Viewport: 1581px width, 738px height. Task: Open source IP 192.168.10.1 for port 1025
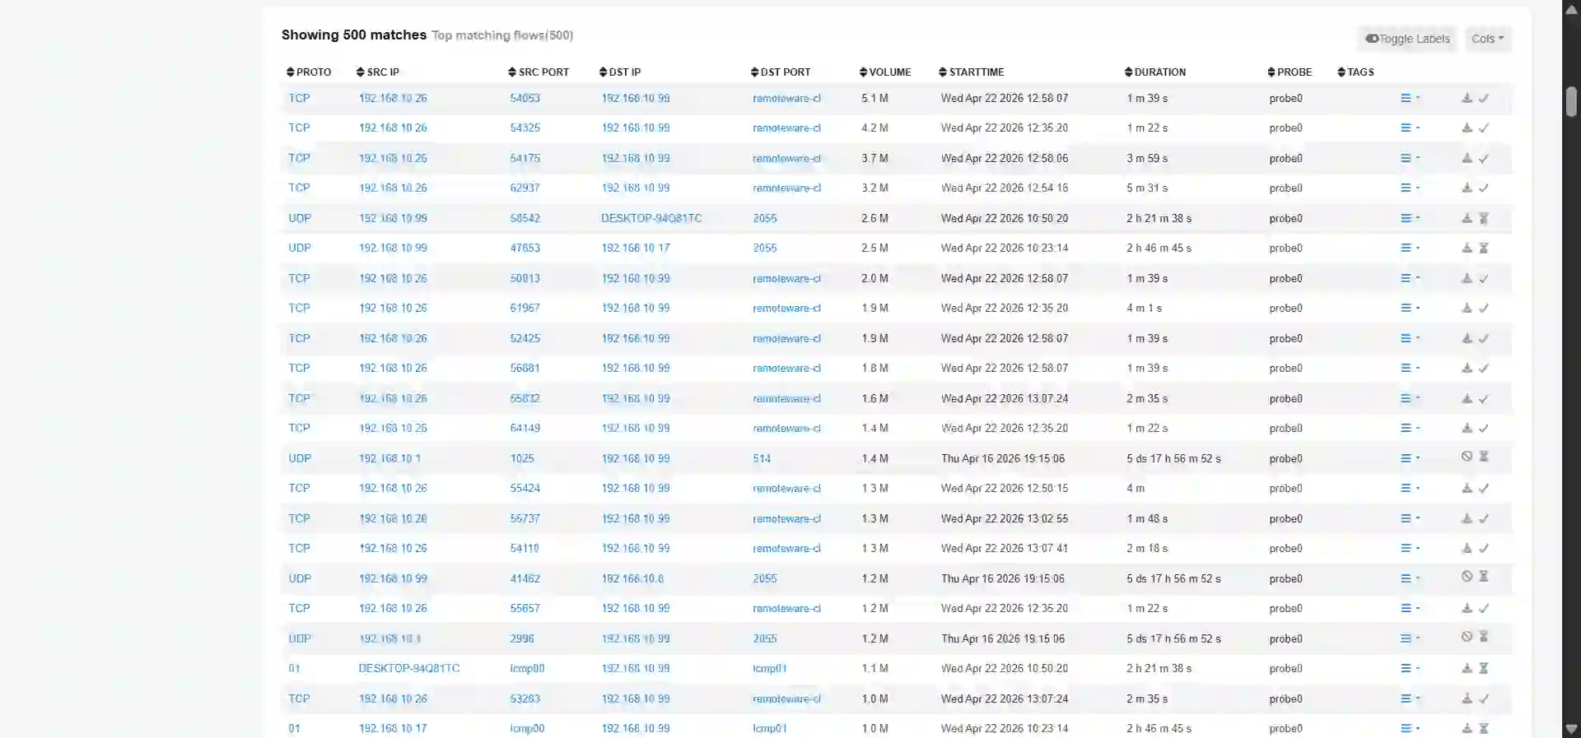pyautogui.click(x=389, y=458)
